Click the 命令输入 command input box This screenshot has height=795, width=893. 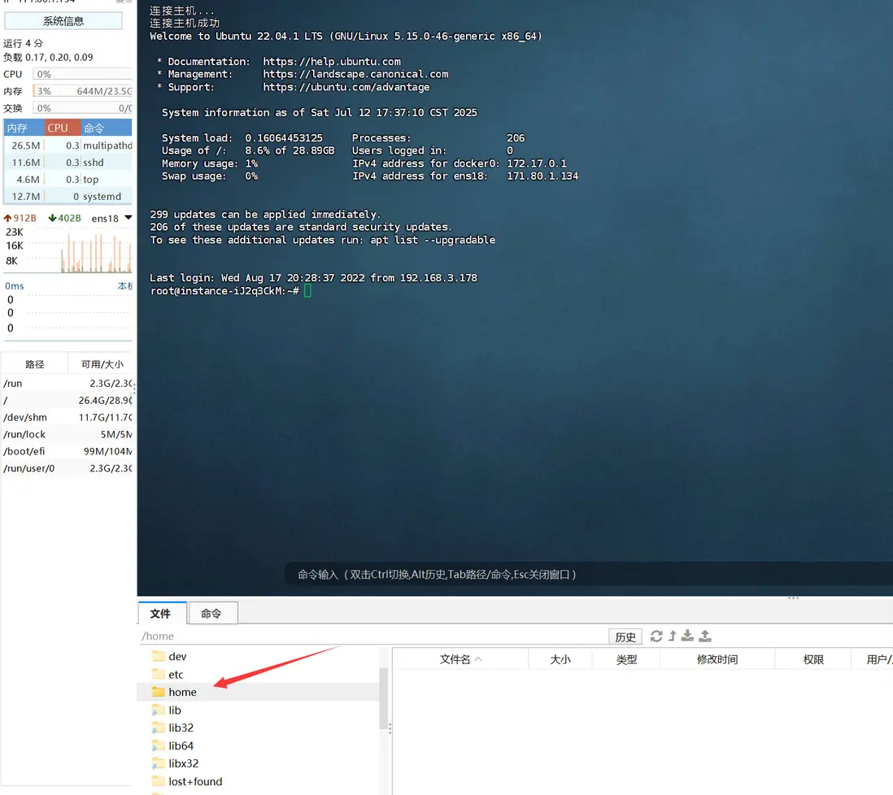(x=588, y=574)
